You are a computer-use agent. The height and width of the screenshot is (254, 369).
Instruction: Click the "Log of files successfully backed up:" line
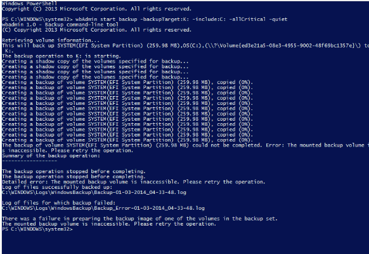point(57,187)
